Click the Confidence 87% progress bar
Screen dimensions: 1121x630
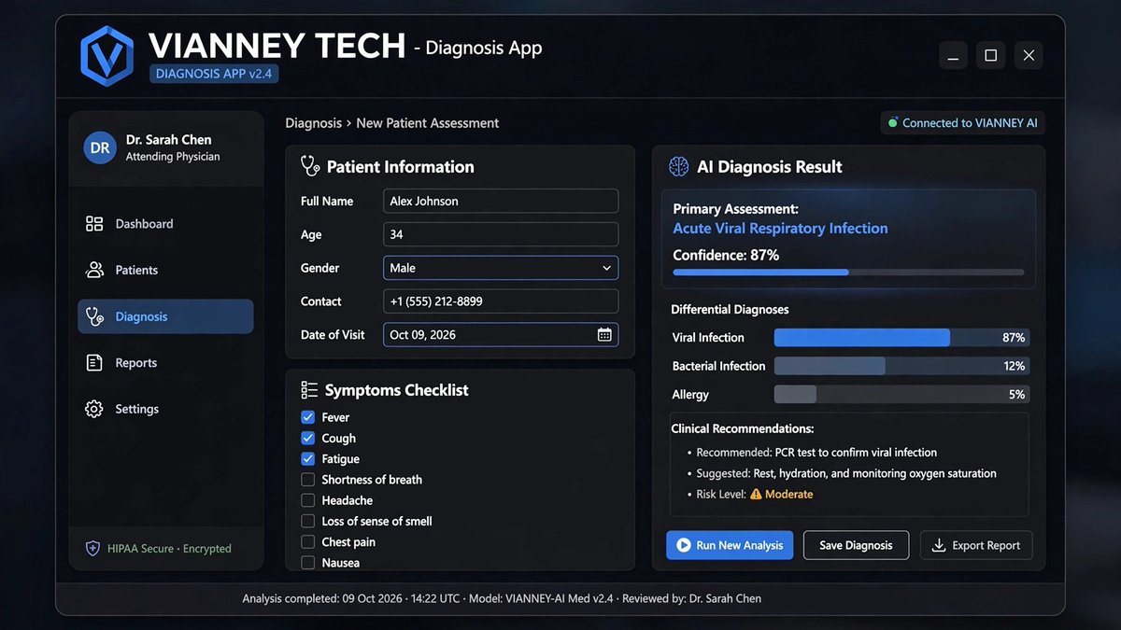coord(848,273)
